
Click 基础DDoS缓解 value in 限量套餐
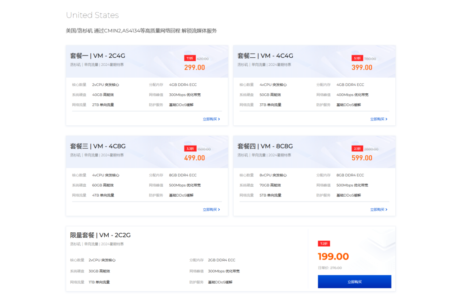tap(220, 282)
